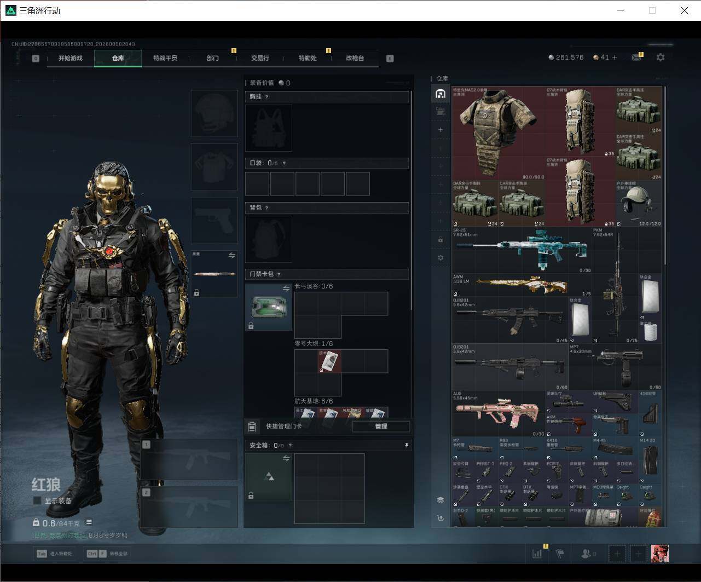Click the lock icon under knife slot
This screenshot has width=701, height=582.
(x=197, y=293)
